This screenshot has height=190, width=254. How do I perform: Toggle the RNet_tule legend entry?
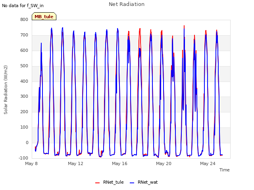[110, 182]
